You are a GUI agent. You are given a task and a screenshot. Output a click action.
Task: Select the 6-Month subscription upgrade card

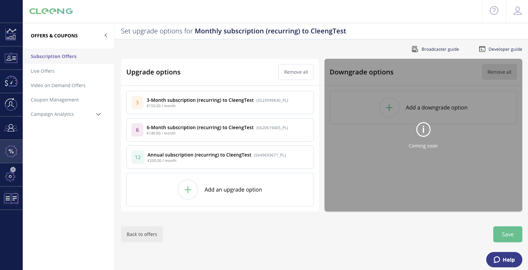point(220,130)
